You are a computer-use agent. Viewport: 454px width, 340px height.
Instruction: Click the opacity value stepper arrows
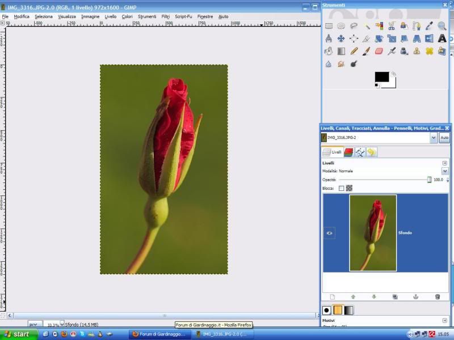coord(448,180)
